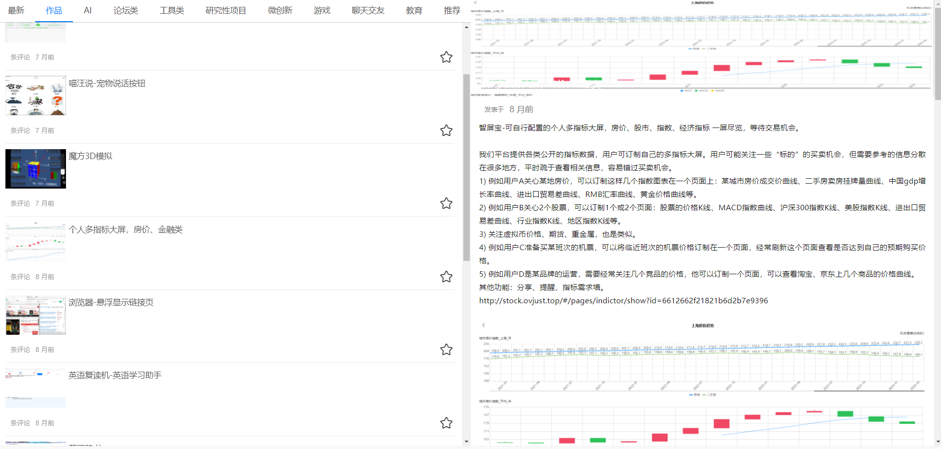The width and height of the screenshot is (941, 449).
Task: Open the 魔方3D模拟 cube thumbnail
Action: pos(35,169)
